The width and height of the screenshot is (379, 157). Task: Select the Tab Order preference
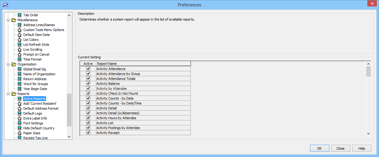tap(31, 15)
